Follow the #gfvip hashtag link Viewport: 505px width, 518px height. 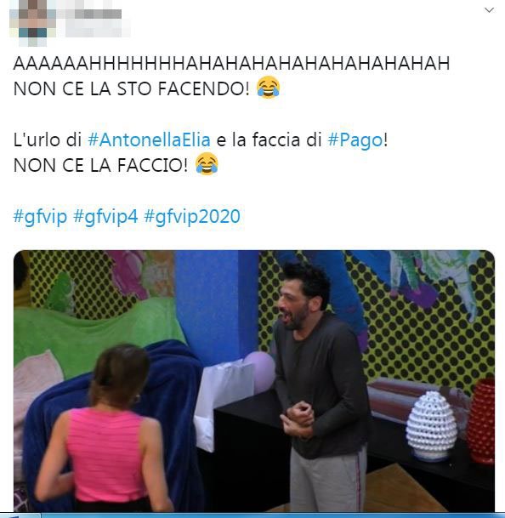(40, 216)
